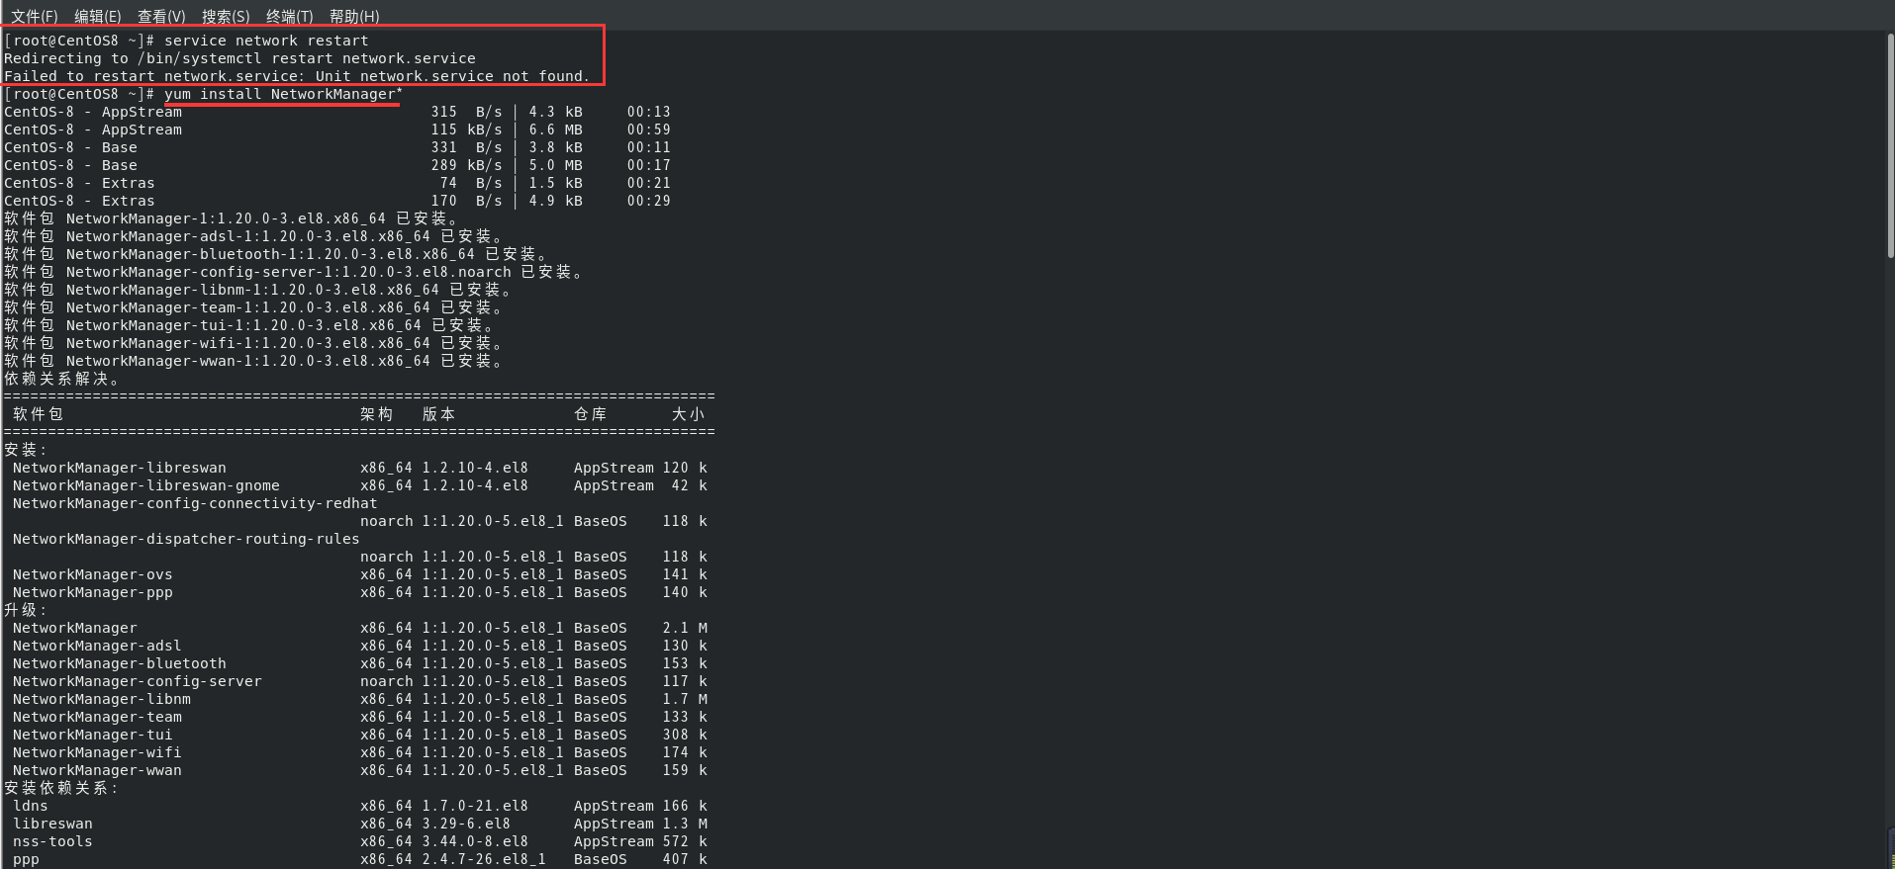
Task: Click the 'NetworkManager-wwan' upgrade row name
Action: tap(97, 770)
